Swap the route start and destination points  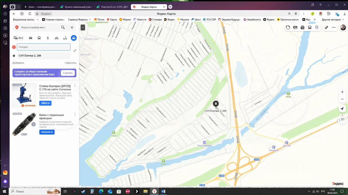pyautogui.click(x=75, y=51)
